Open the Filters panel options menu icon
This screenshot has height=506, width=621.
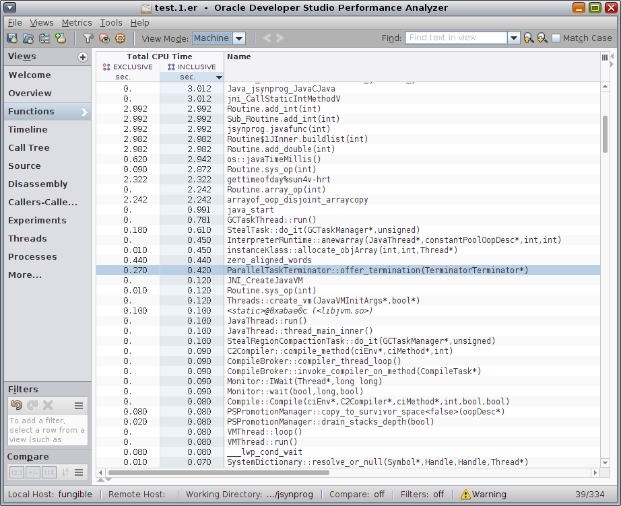click(x=79, y=405)
